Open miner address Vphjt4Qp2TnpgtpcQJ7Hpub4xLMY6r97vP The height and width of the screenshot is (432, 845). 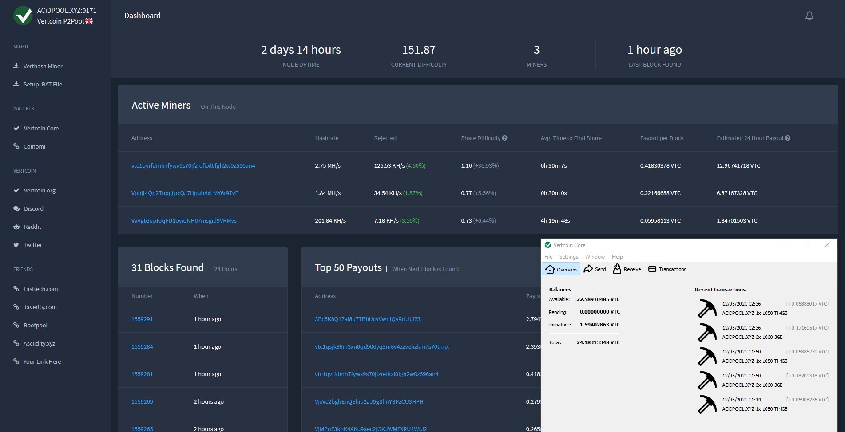coord(185,193)
